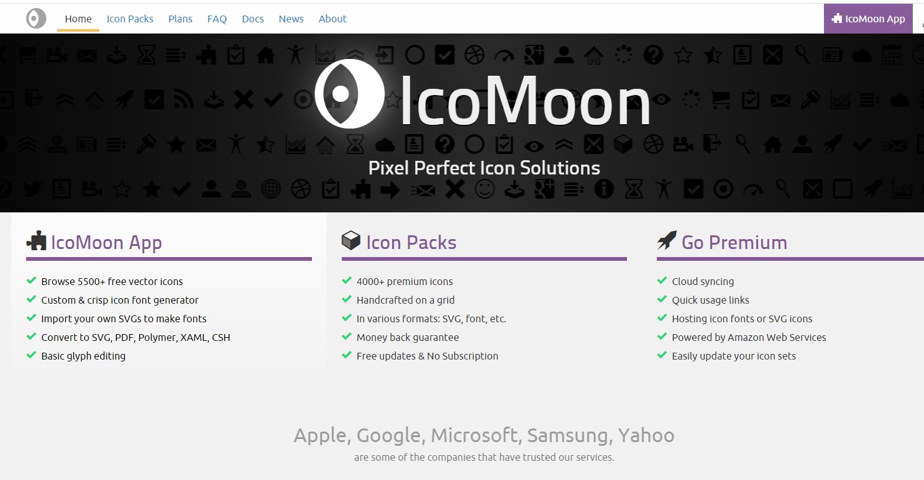This screenshot has width=924, height=480.
Task: Open Icon Packs from the top navigation menu
Action: click(x=130, y=19)
